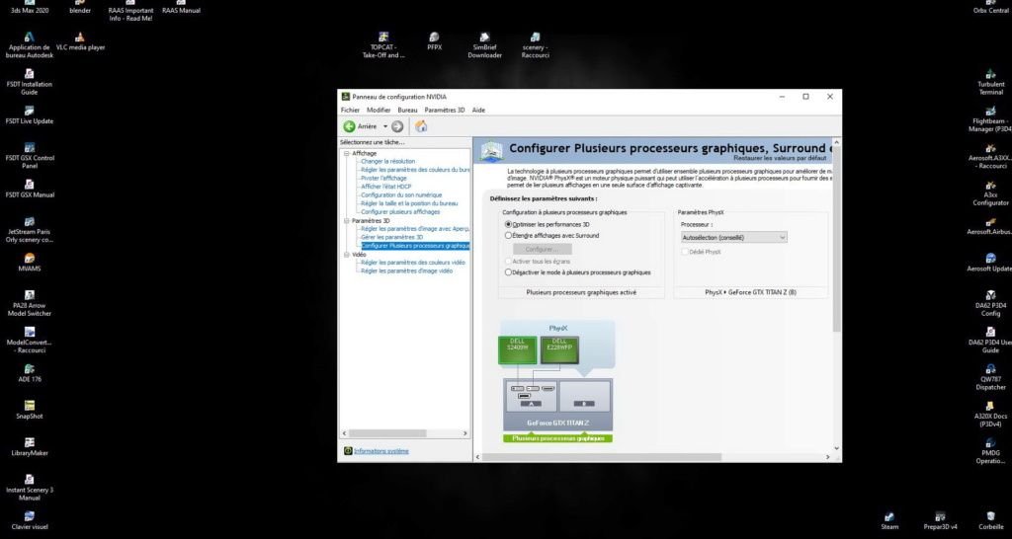The width and height of the screenshot is (1012, 539).
Task: Open TOPCAT Take-Off desktop icon
Action: pyautogui.click(x=383, y=45)
